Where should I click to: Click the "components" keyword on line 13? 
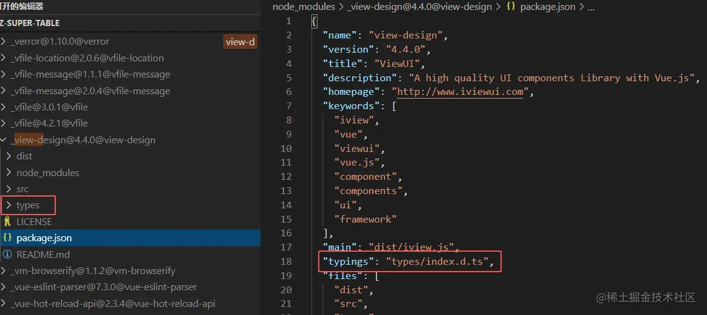coord(368,190)
